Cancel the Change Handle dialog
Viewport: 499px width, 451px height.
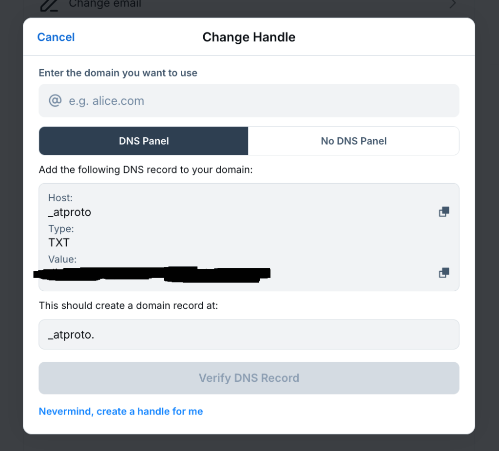(x=56, y=37)
